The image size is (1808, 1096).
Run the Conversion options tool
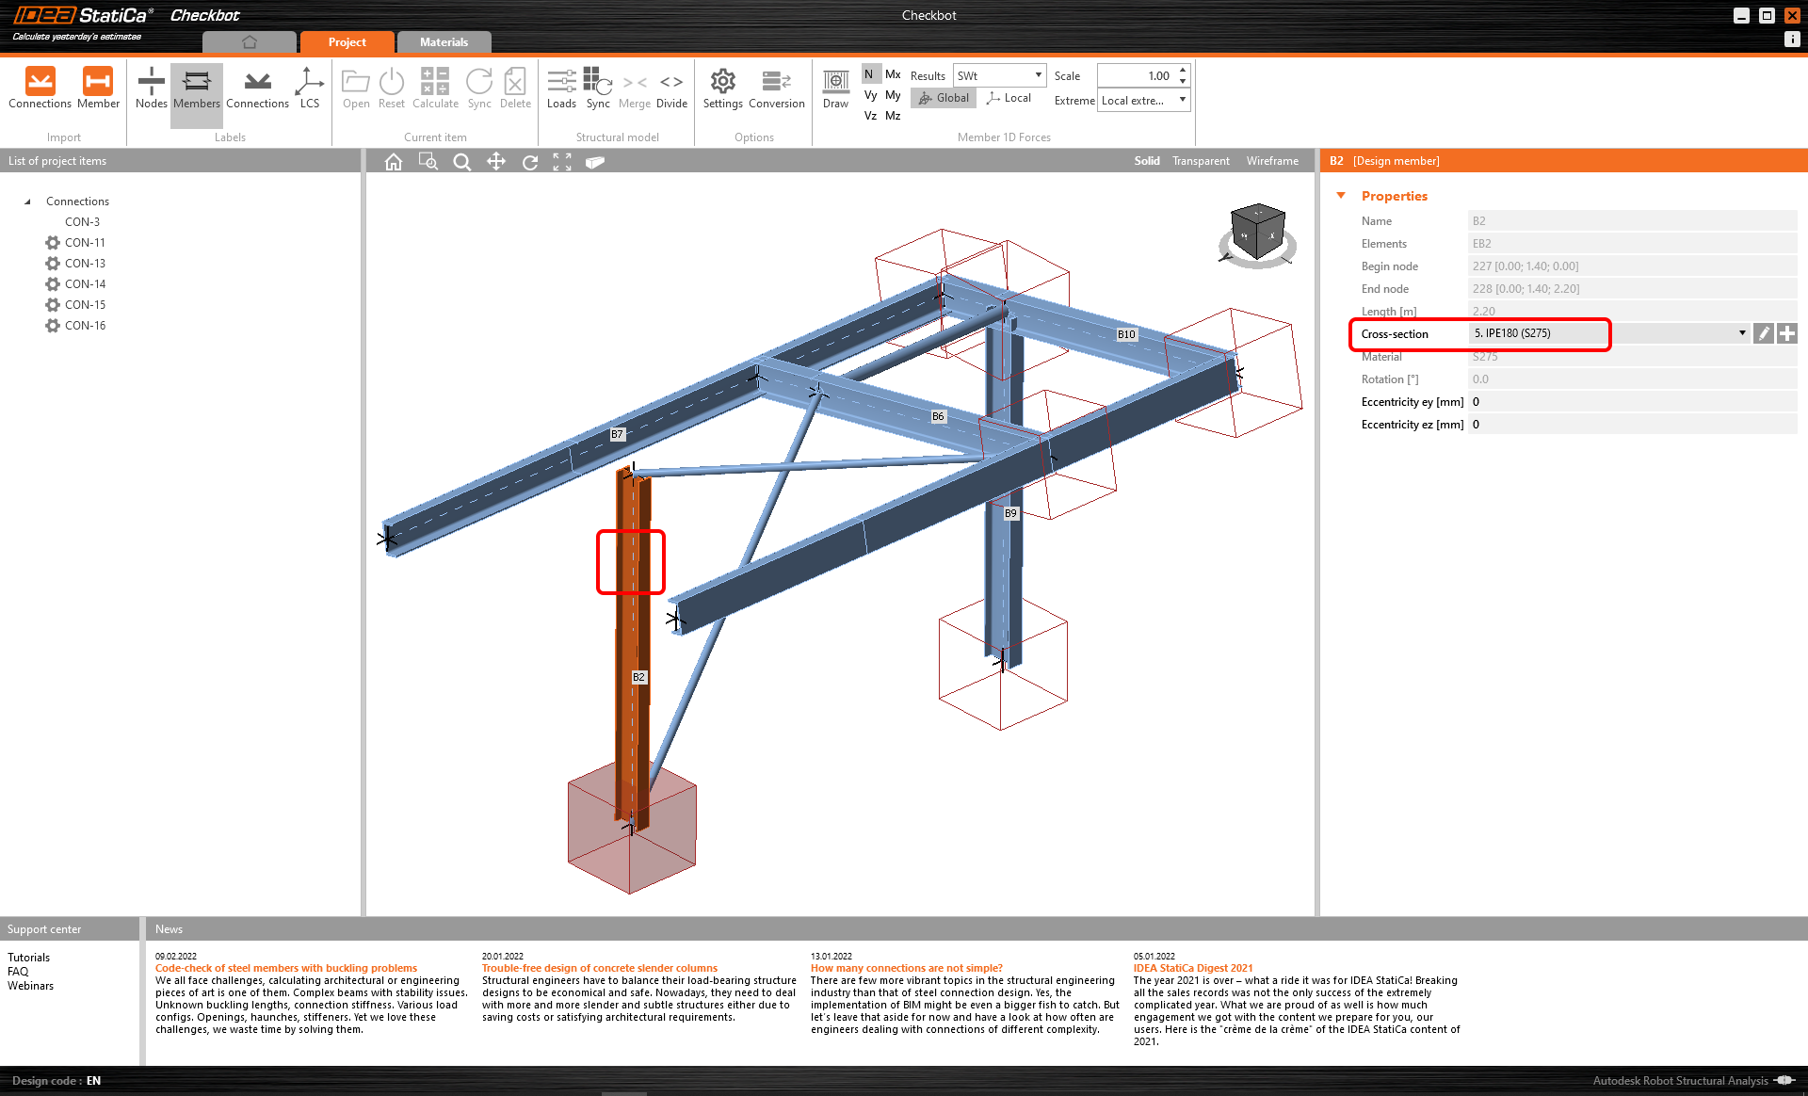click(776, 89)
